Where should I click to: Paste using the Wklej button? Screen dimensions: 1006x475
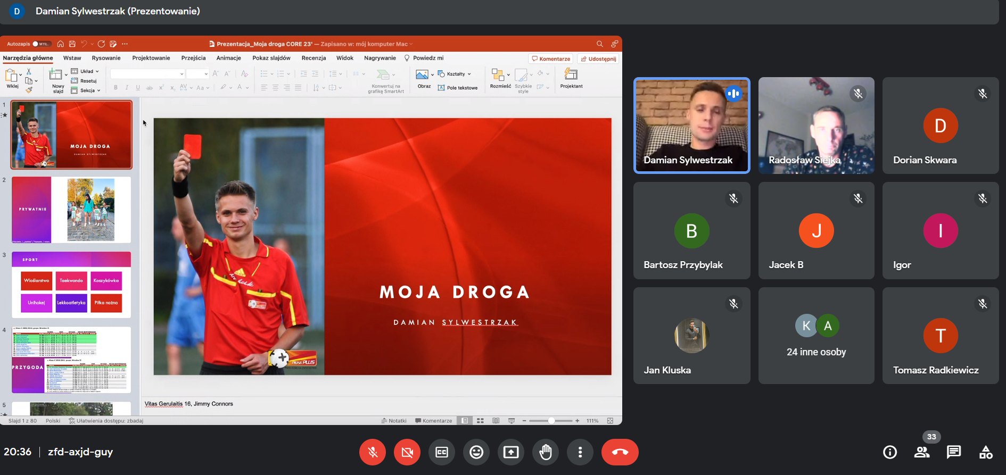12,79
